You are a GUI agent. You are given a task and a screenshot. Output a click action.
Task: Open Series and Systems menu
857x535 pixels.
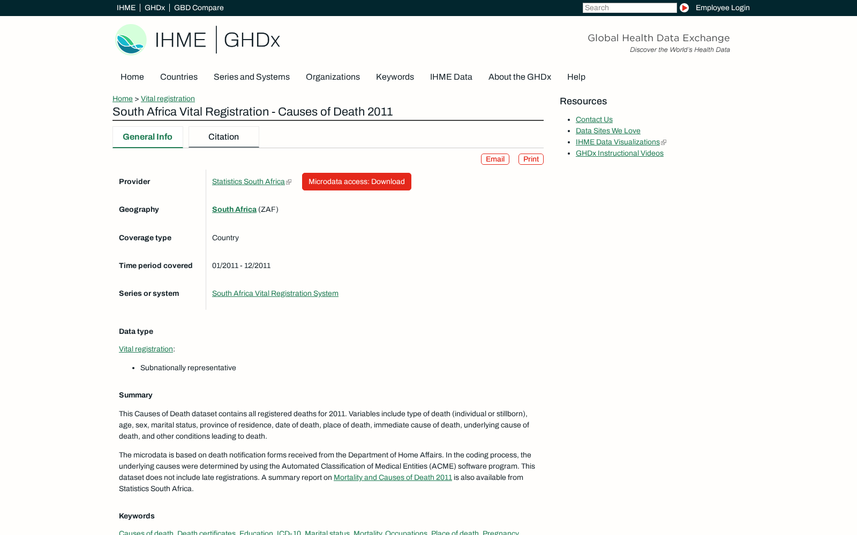[x=252, y=77]
